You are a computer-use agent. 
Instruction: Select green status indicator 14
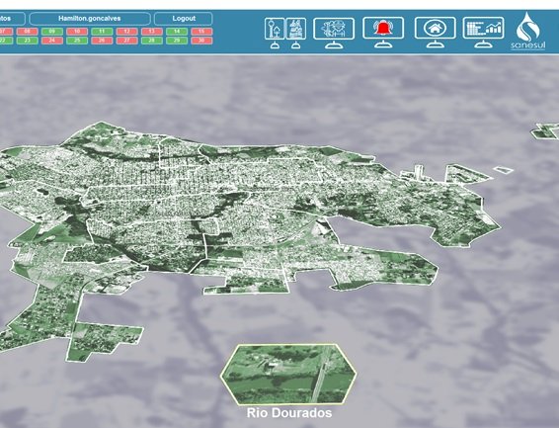point(177,32)
